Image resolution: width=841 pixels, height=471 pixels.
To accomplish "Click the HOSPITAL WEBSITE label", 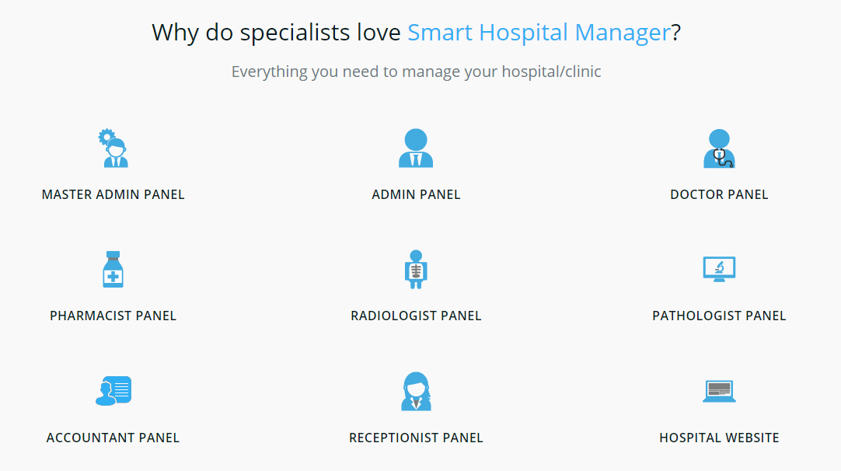I will (719, 438).
